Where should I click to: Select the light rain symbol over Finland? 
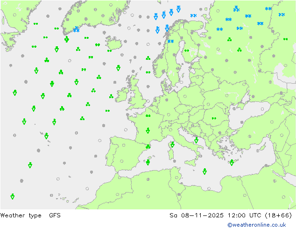(x=187, y=50)
